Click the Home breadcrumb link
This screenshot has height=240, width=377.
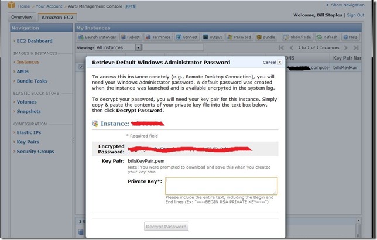tap(24, 6)
